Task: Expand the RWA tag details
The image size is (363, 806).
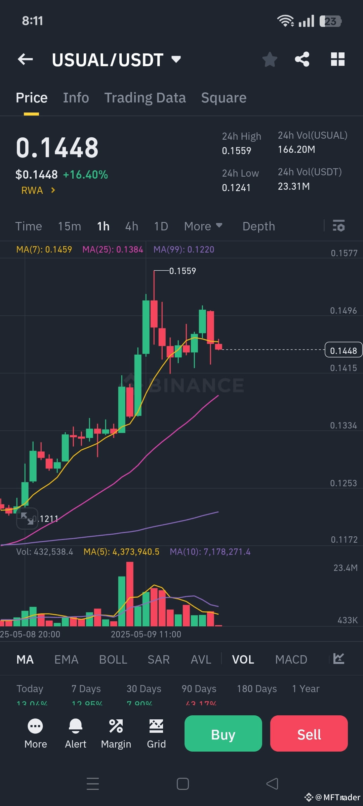Action: (38, 190)
